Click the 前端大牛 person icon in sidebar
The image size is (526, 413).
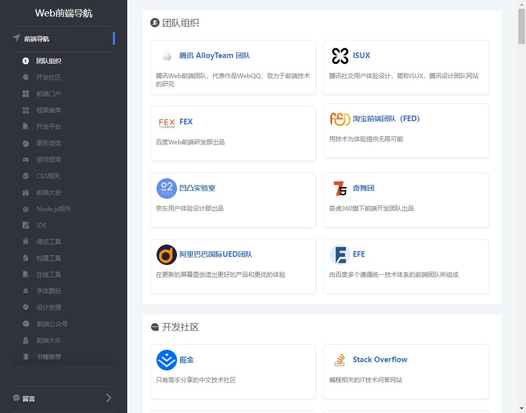point(26,340)
